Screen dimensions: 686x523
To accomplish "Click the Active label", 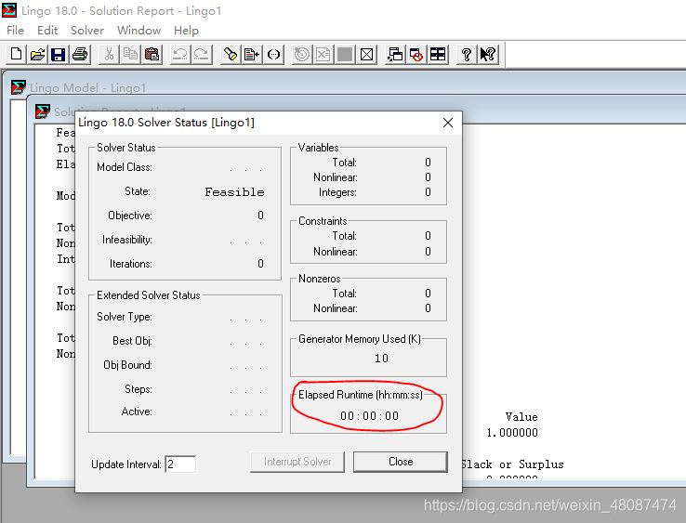I will coord(137,412).
